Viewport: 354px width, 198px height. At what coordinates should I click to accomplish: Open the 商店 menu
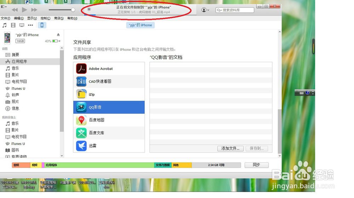59,18
